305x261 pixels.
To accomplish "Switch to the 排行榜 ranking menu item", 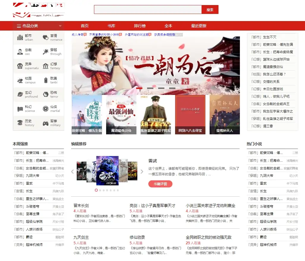I will (x=140, y=26).
